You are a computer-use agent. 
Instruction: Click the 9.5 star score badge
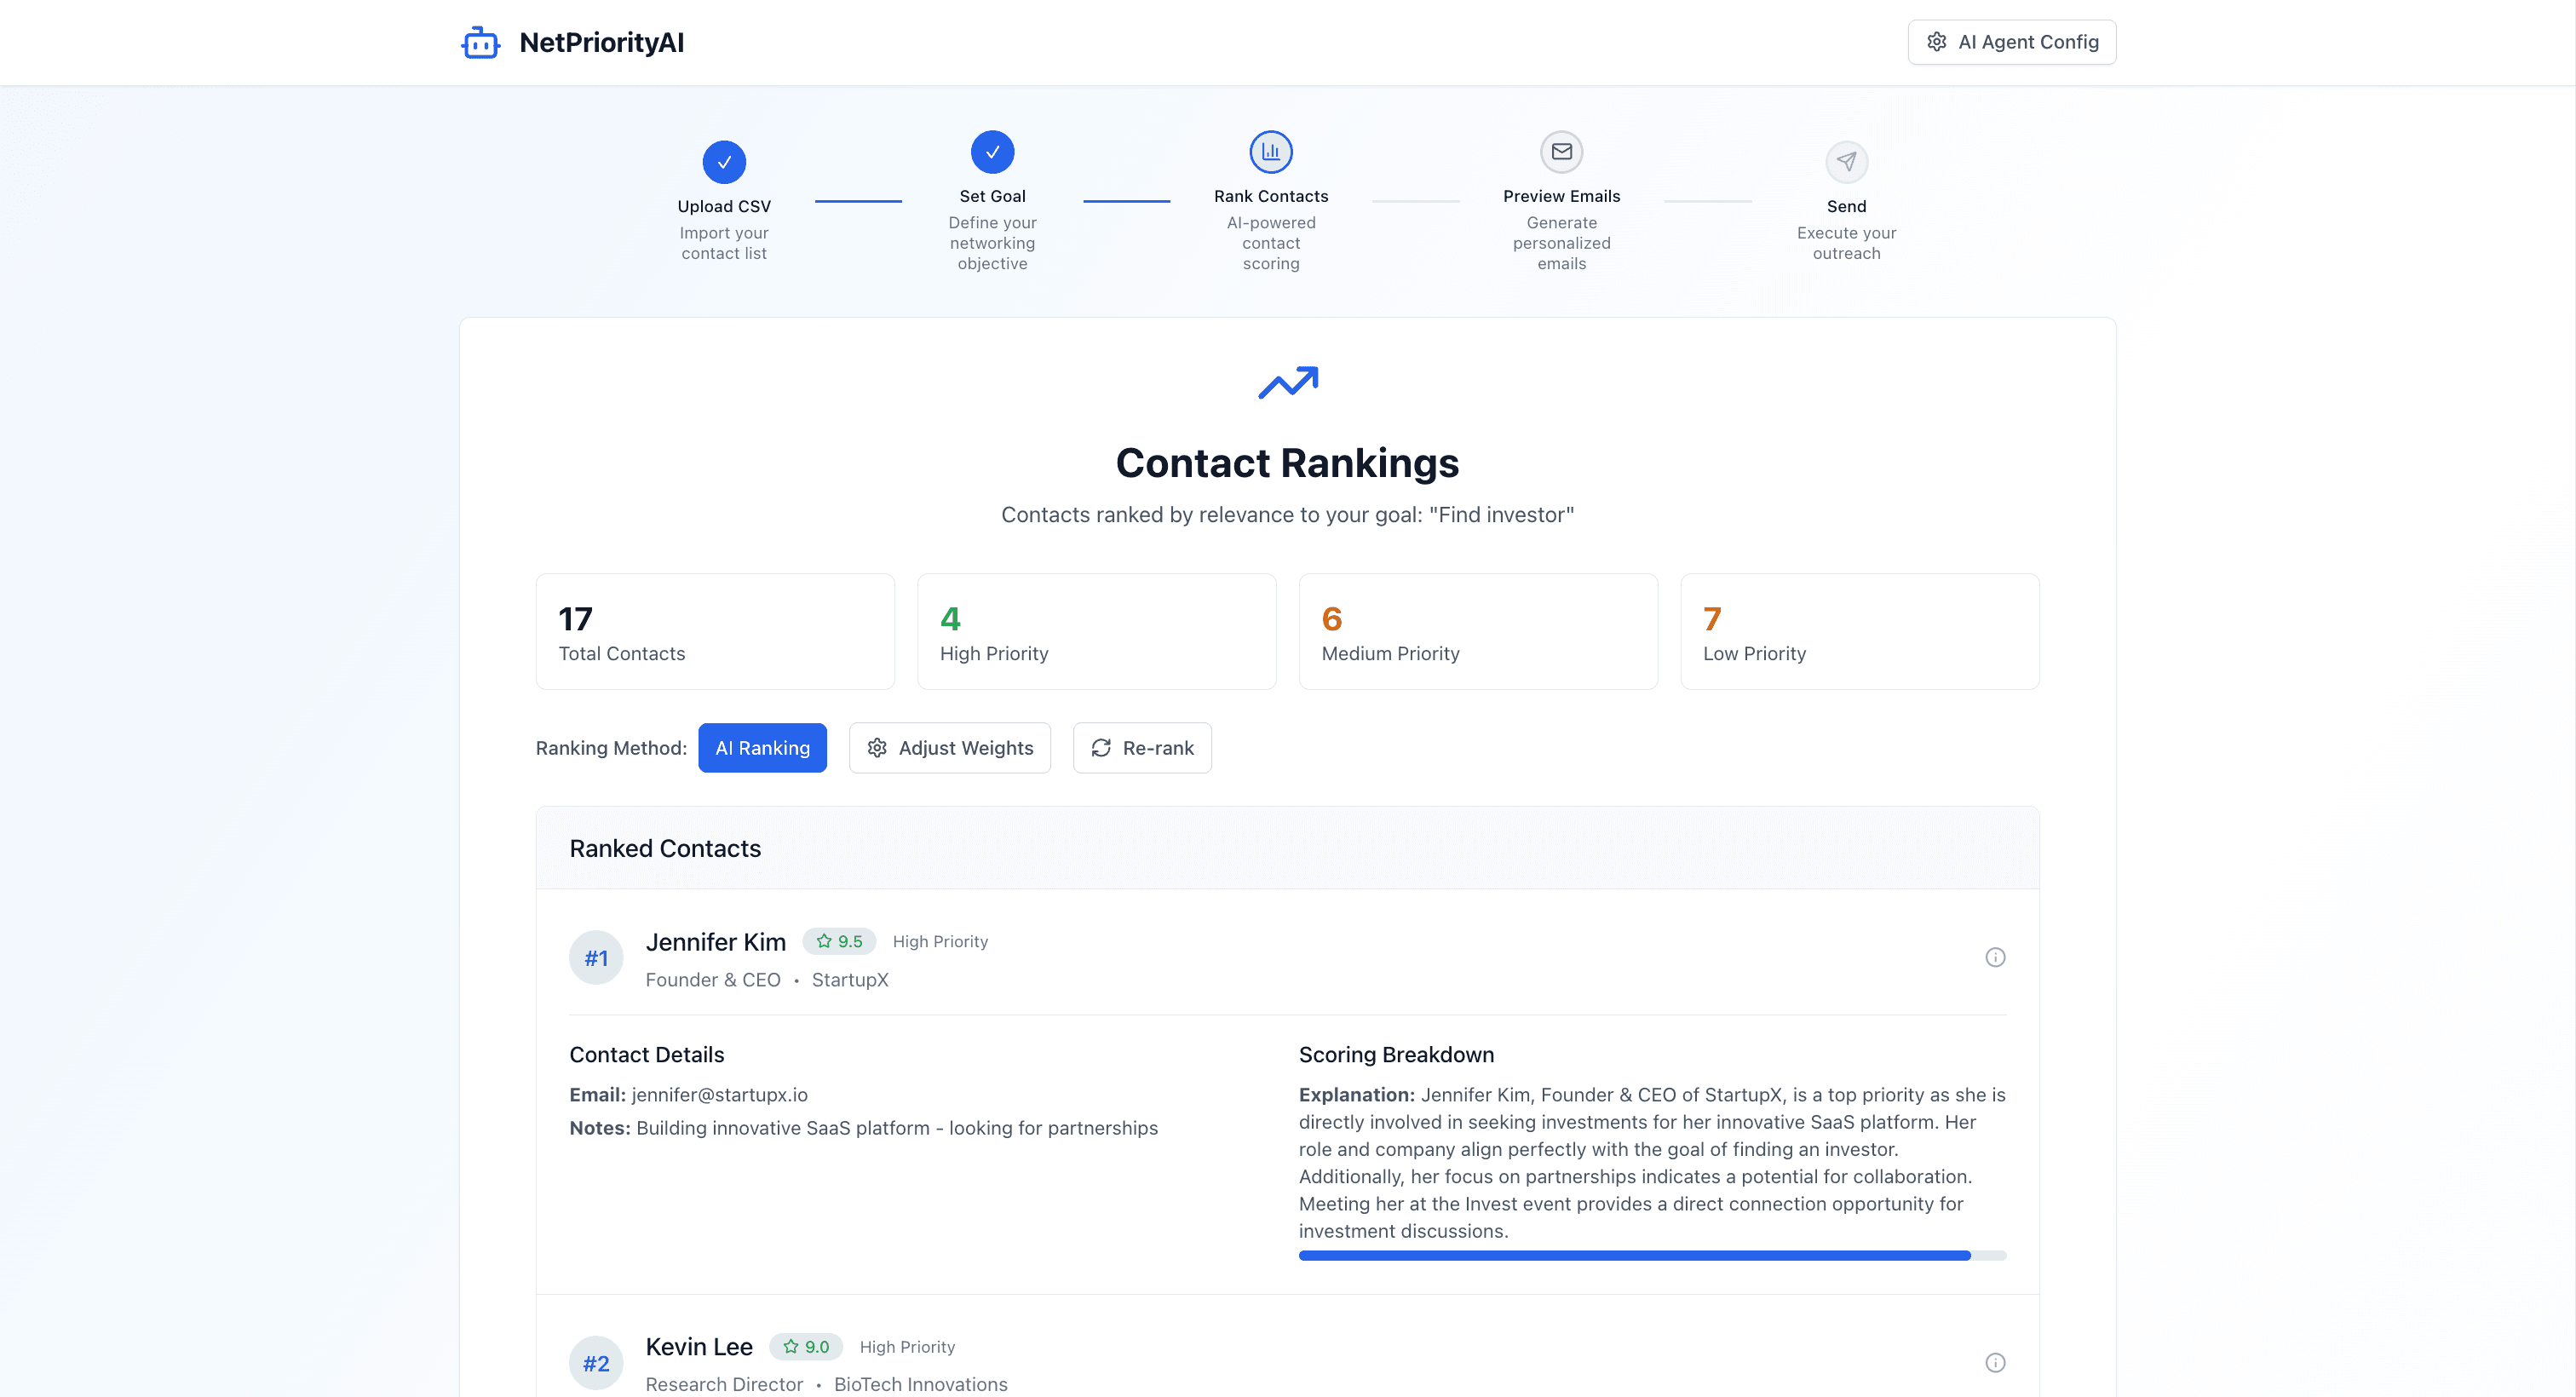tap(839, 941)
